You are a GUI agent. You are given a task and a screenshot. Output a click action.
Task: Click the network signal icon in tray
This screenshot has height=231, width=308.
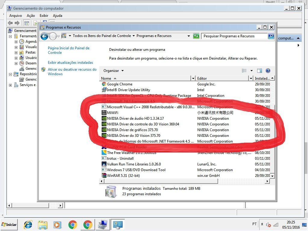(276, 225)
